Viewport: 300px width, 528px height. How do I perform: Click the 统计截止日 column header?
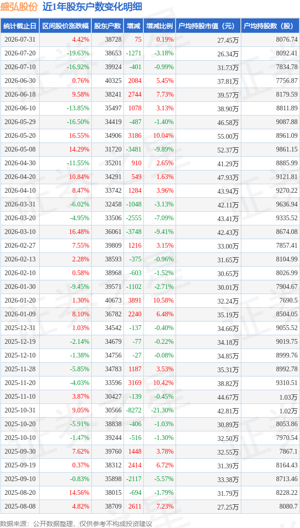tap(20, 26)
